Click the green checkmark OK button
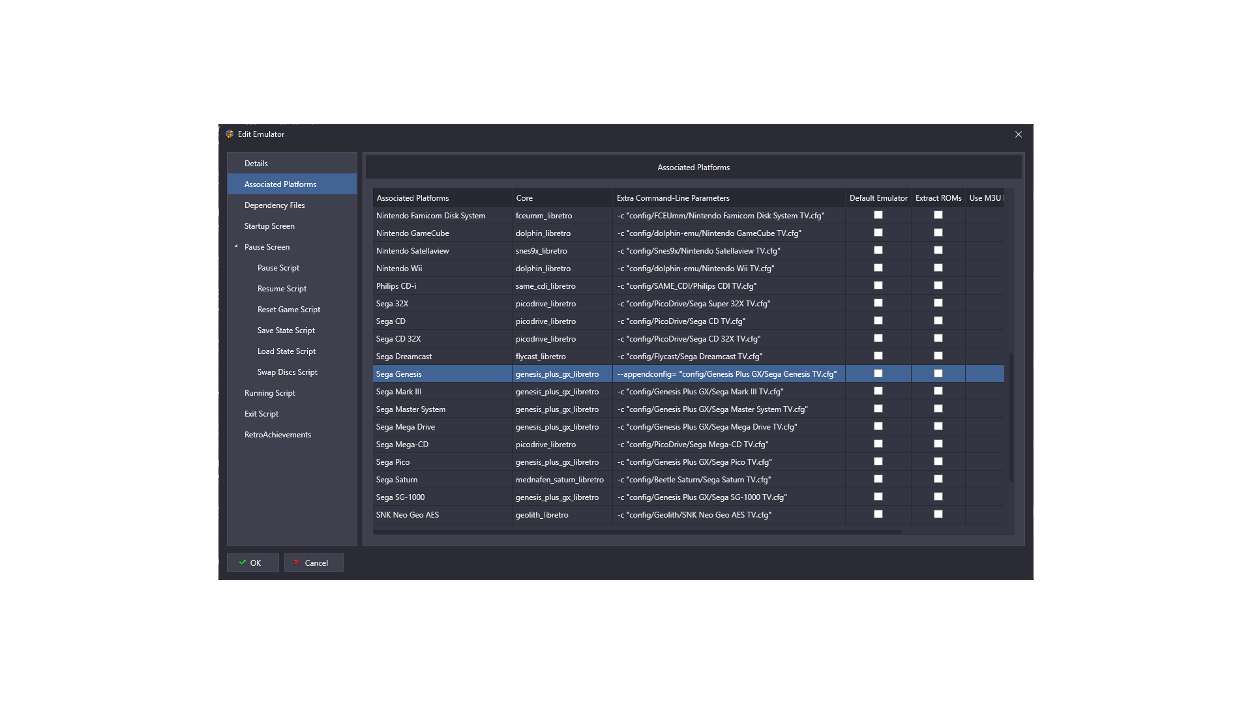 [x=252, y=563]
